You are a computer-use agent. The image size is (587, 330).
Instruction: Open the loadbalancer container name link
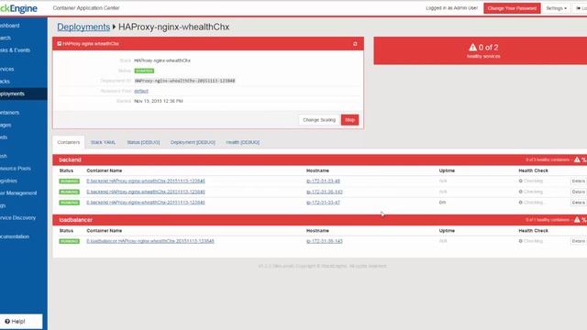coord(150,241)
